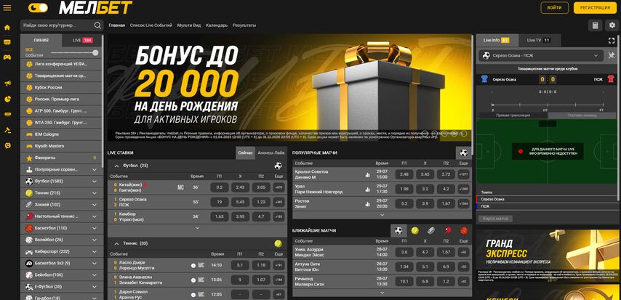
Task: Click the birthday bonus banner
Action: coord(289,87)
